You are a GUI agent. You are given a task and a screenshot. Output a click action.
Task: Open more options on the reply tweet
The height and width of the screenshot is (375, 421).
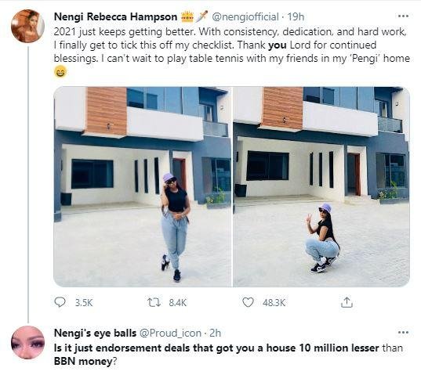click(403, 333)
